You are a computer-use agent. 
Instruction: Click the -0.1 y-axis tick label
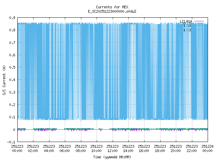point(11,142)
